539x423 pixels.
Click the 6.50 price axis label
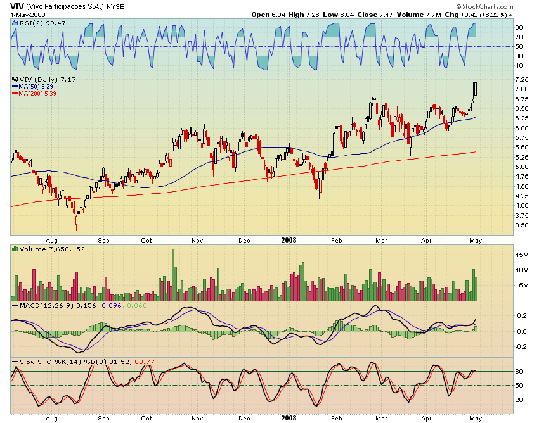pos(522,109)
